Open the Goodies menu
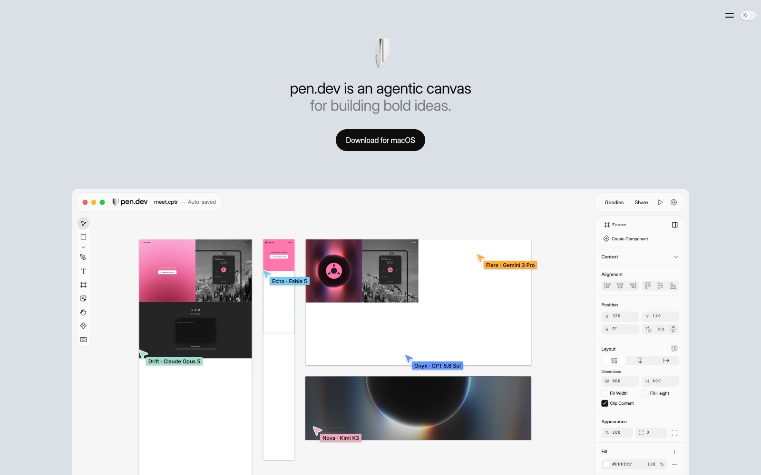 (614, 202)
